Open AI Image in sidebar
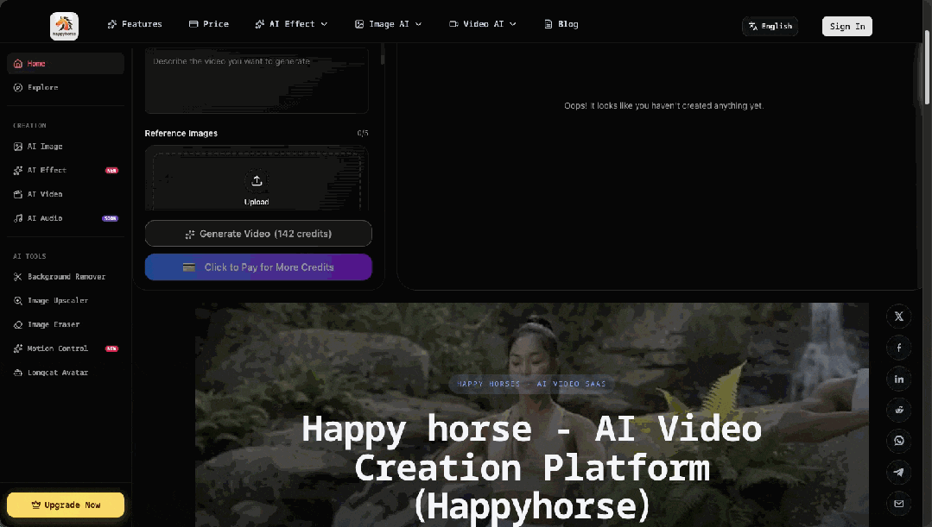 coord(66,146)
